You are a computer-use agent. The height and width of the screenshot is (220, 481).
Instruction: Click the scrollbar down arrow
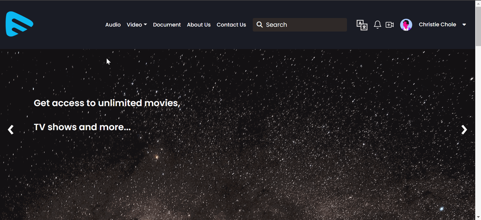(478, 217)
